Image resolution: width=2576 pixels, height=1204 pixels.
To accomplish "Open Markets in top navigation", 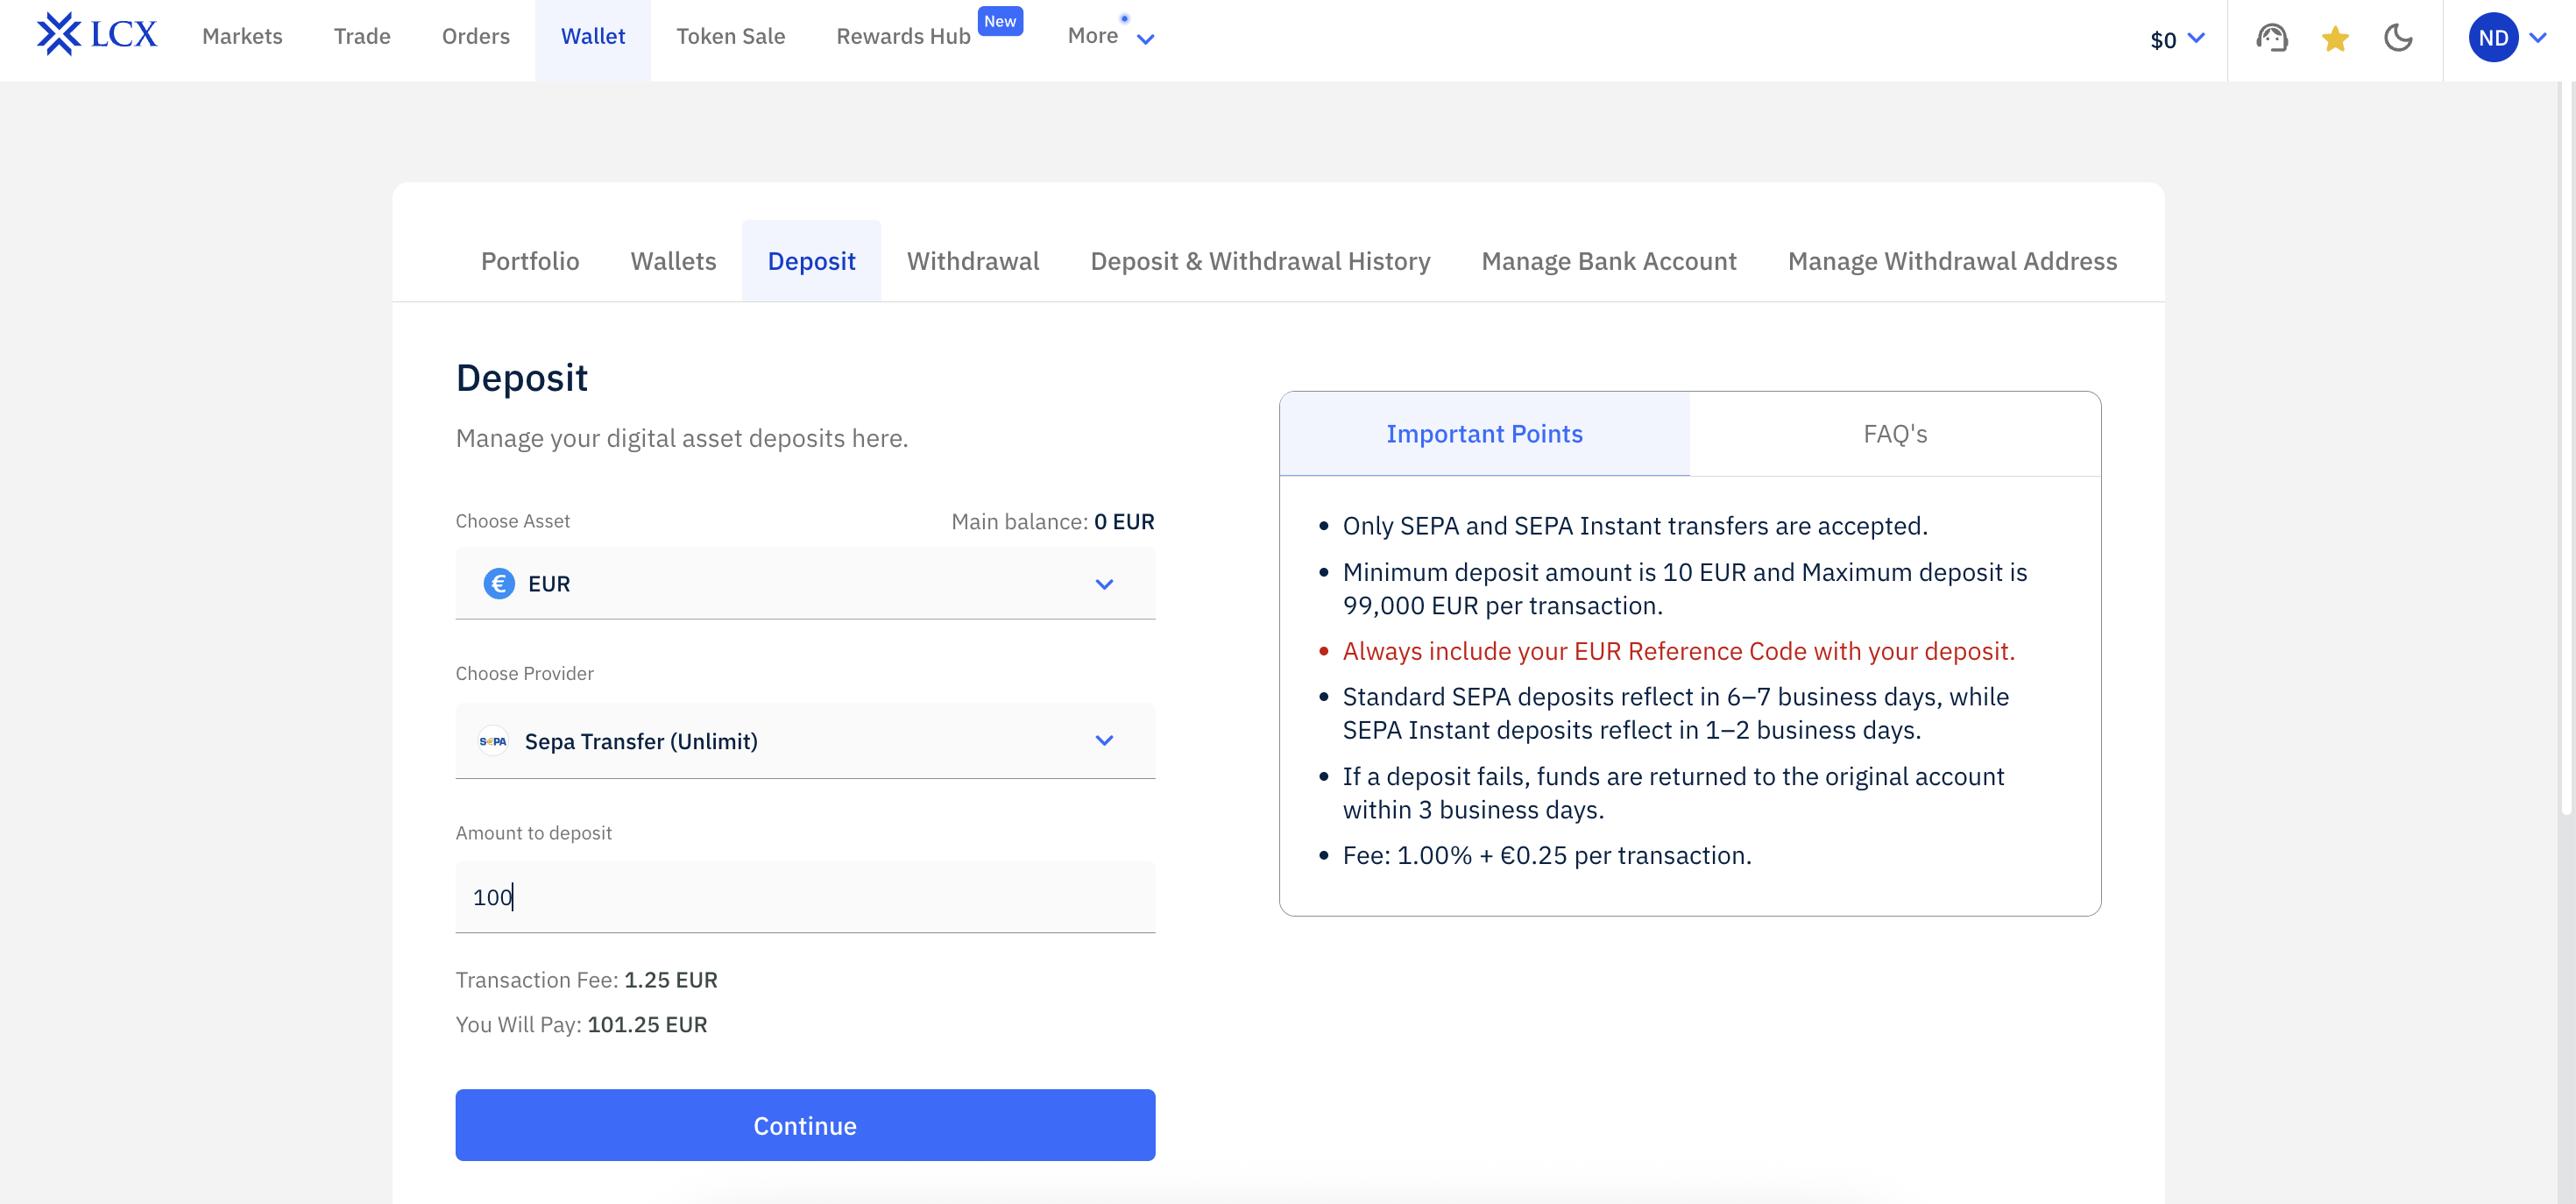I will (x=242, y=37).
